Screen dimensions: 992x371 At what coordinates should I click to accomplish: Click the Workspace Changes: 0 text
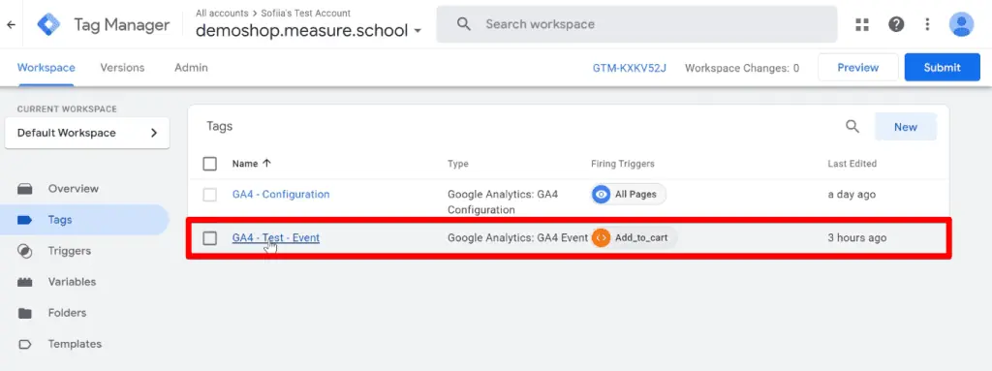coord(742,68)
